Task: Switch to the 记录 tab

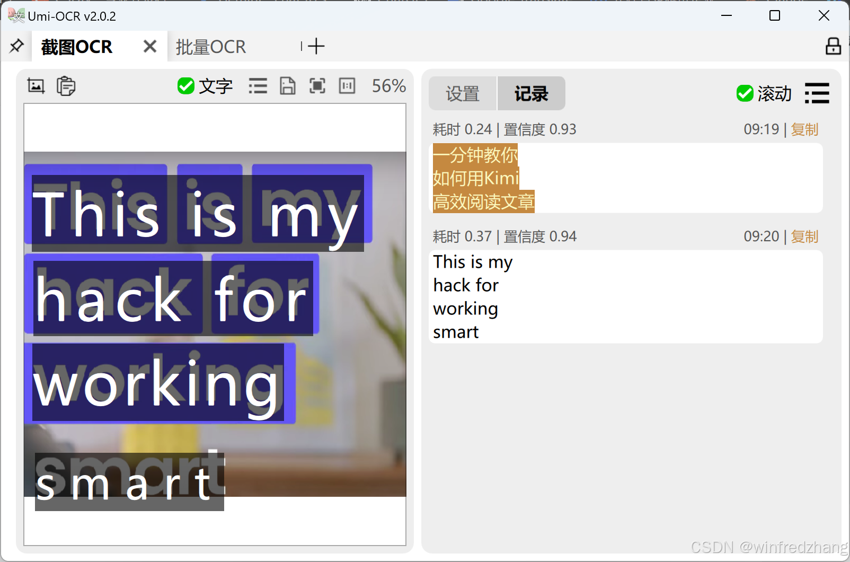Action: (532, 94)
